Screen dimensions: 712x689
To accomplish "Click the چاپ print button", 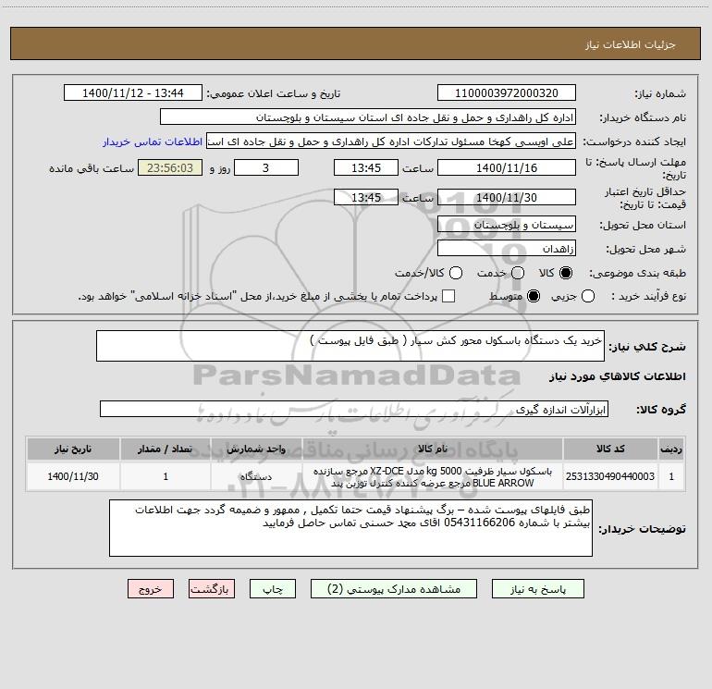I will (273, 589).
